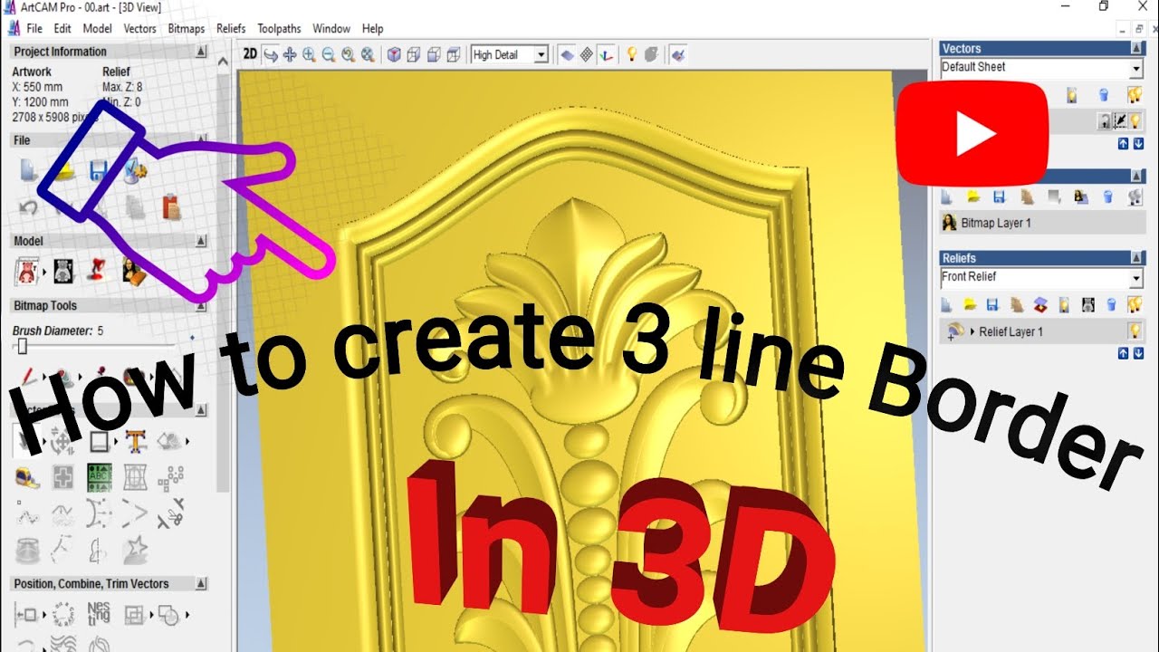Viewport: 1159px width, 652px height.
Task: Click the Paste clipboard icon in File panel
Action: 171,207
